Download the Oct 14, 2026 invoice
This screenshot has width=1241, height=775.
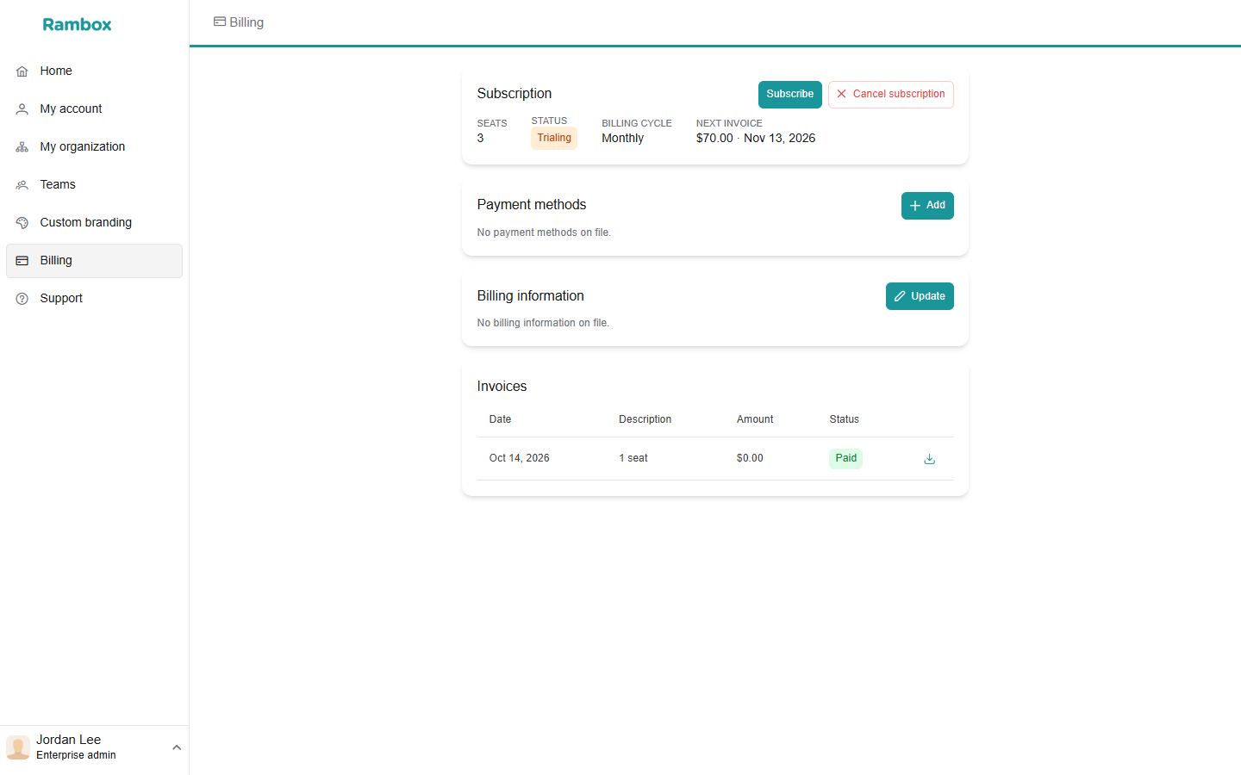click(929, 459)
